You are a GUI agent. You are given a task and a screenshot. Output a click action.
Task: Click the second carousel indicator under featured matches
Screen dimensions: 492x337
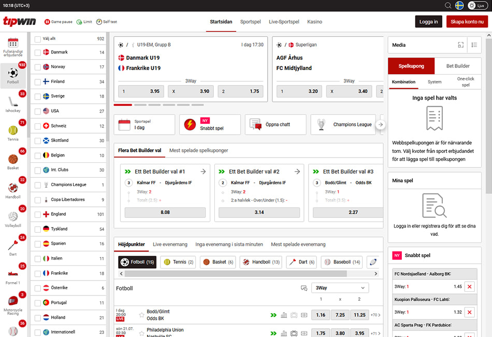point(140,105)
